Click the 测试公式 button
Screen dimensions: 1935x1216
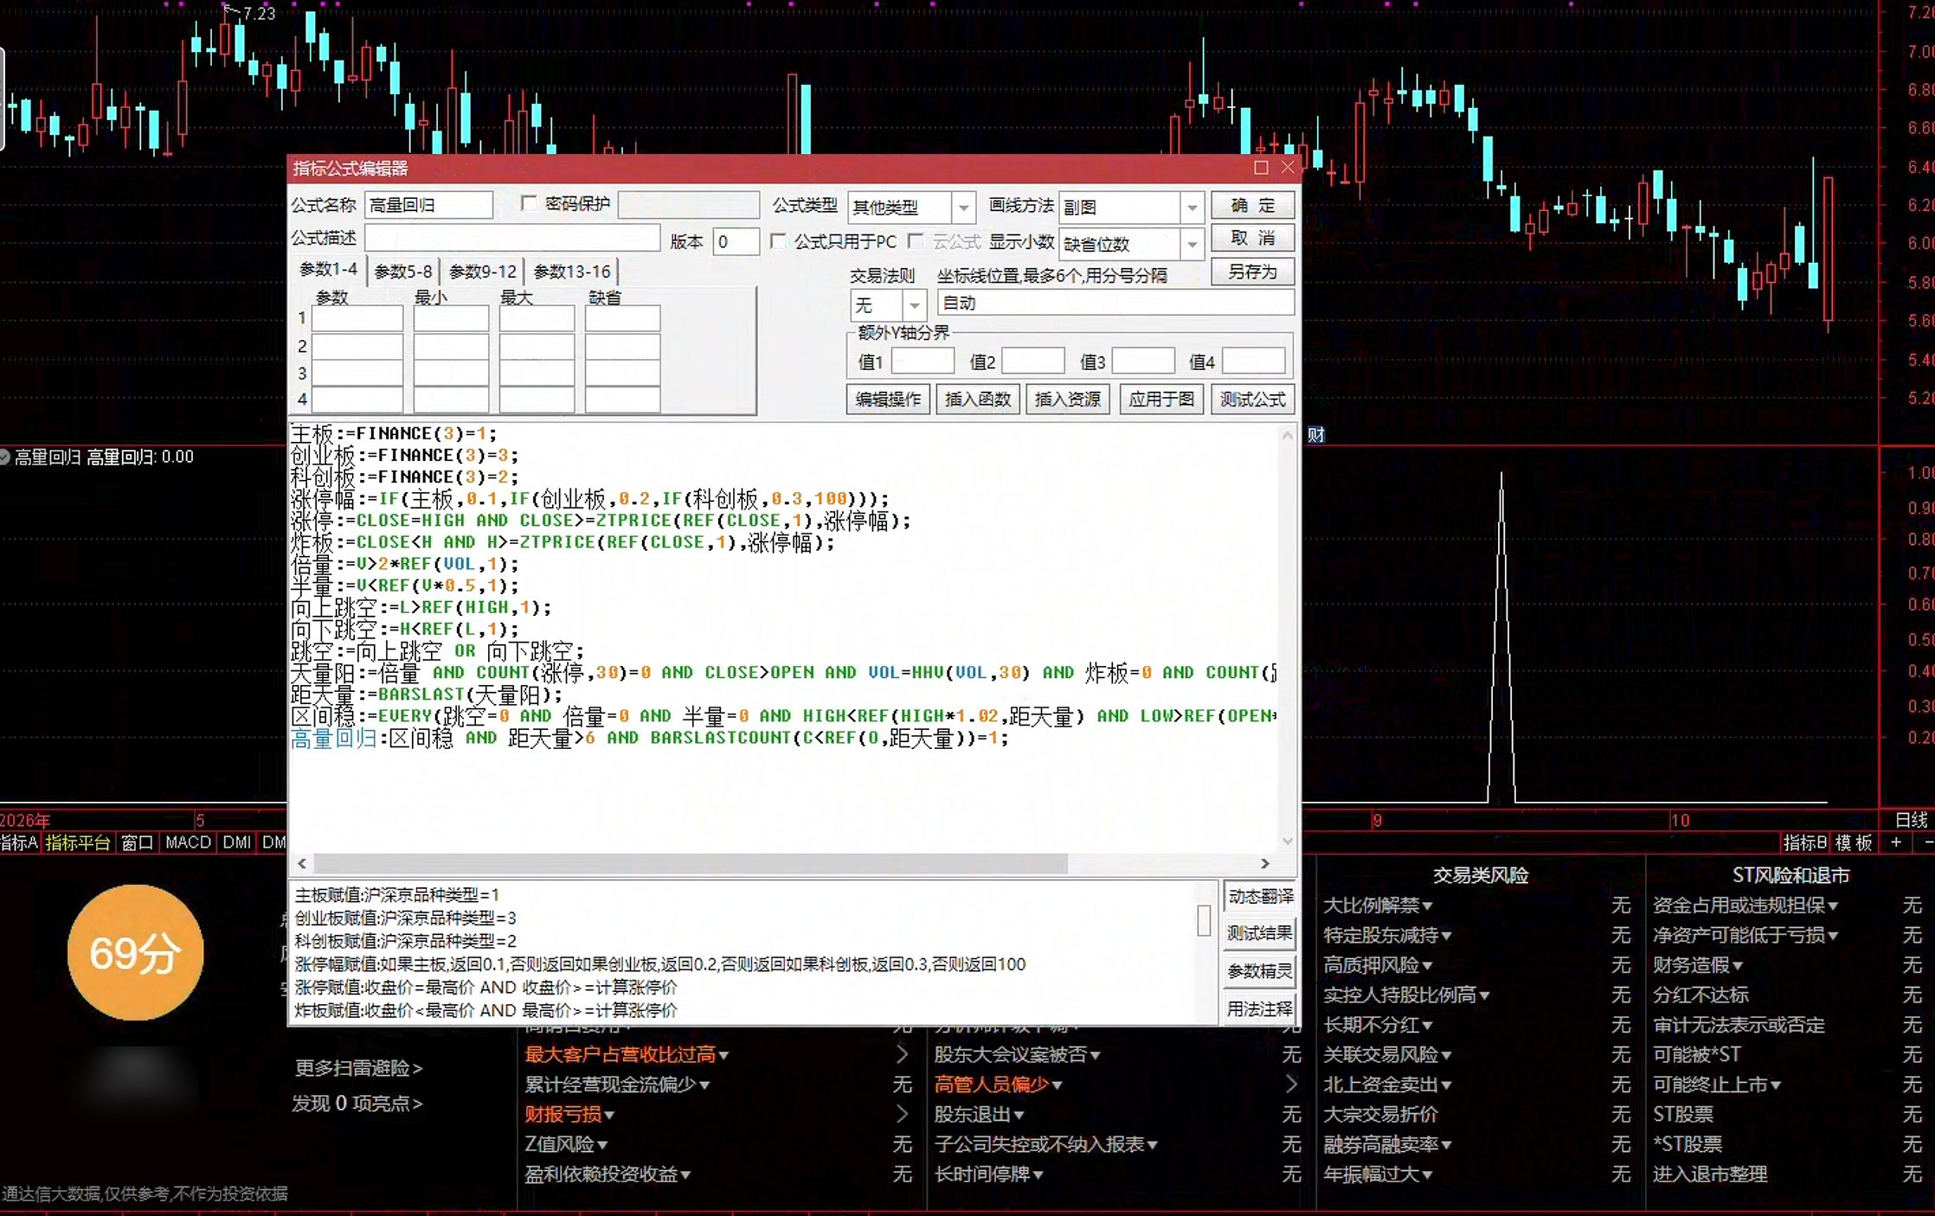1253,400
